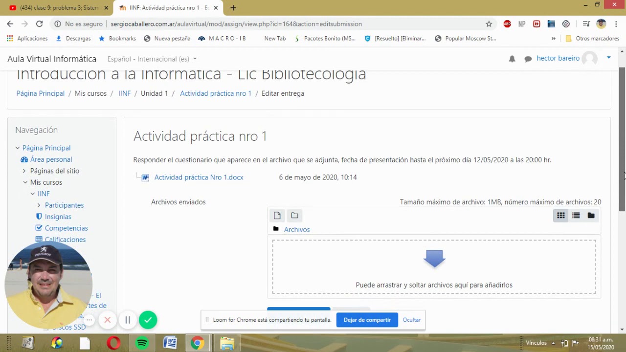Open Otros marcadores folder
The image size is (626, 352).
point(592,38)
